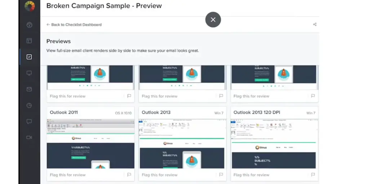The image size is (369, 184).
Task: Click 'Flag this for review' under Outlook 2011
Action: coord(68,175)
